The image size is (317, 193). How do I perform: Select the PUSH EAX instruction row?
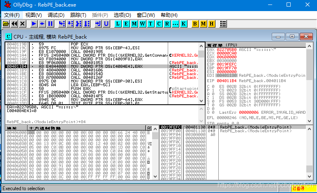[102, 89]
